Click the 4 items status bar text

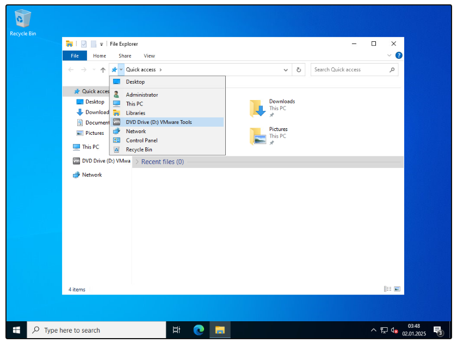(x=77, y=289)
